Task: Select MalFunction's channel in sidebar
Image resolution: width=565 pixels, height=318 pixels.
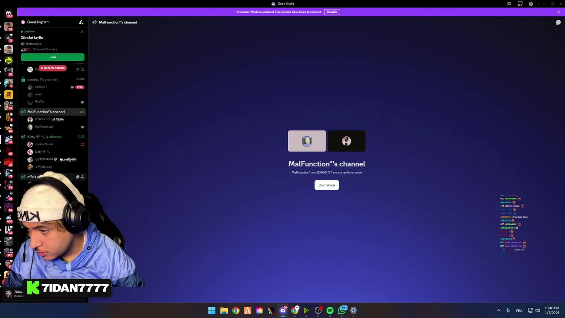Action: [53, 112]
